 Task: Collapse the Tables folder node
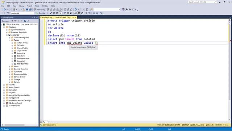(x=9, y=40)
